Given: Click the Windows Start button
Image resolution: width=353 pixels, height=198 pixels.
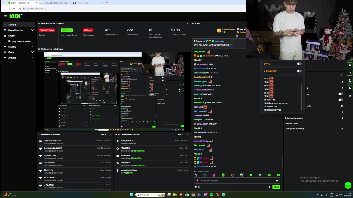Looking at the screenshot, I should (132, 195).
